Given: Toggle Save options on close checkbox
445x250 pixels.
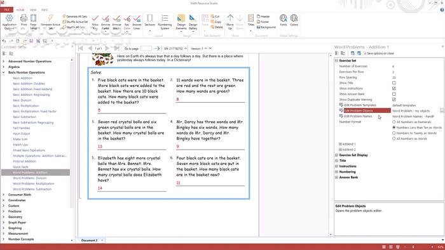Looking at the screenshot, I should click(365, 53).
